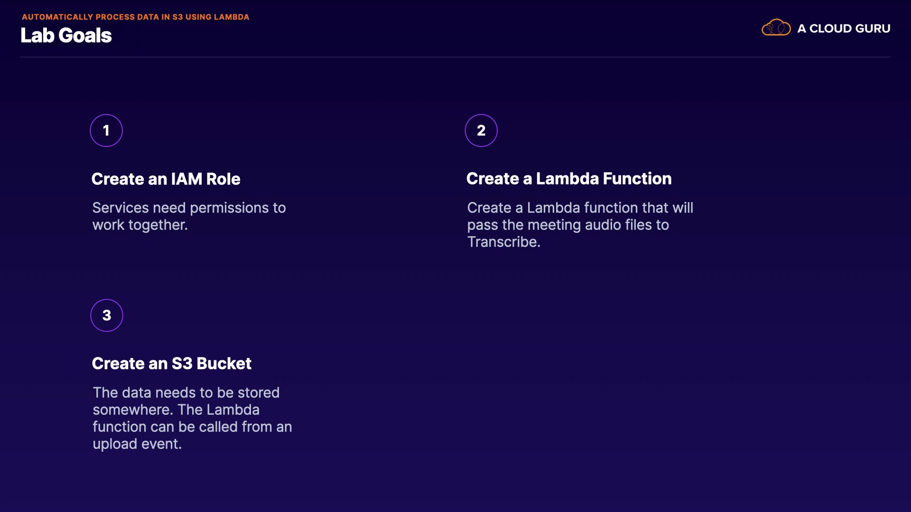The image size is (911, 512).
Task: Select the number 3 circle badge
Action: click(107, 315)
